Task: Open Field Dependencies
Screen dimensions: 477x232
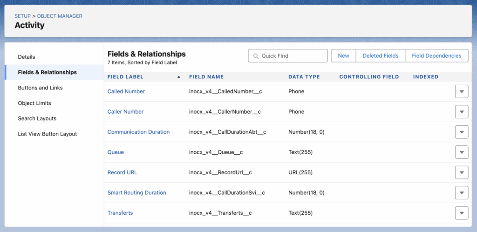Action: tap(436, 56)
